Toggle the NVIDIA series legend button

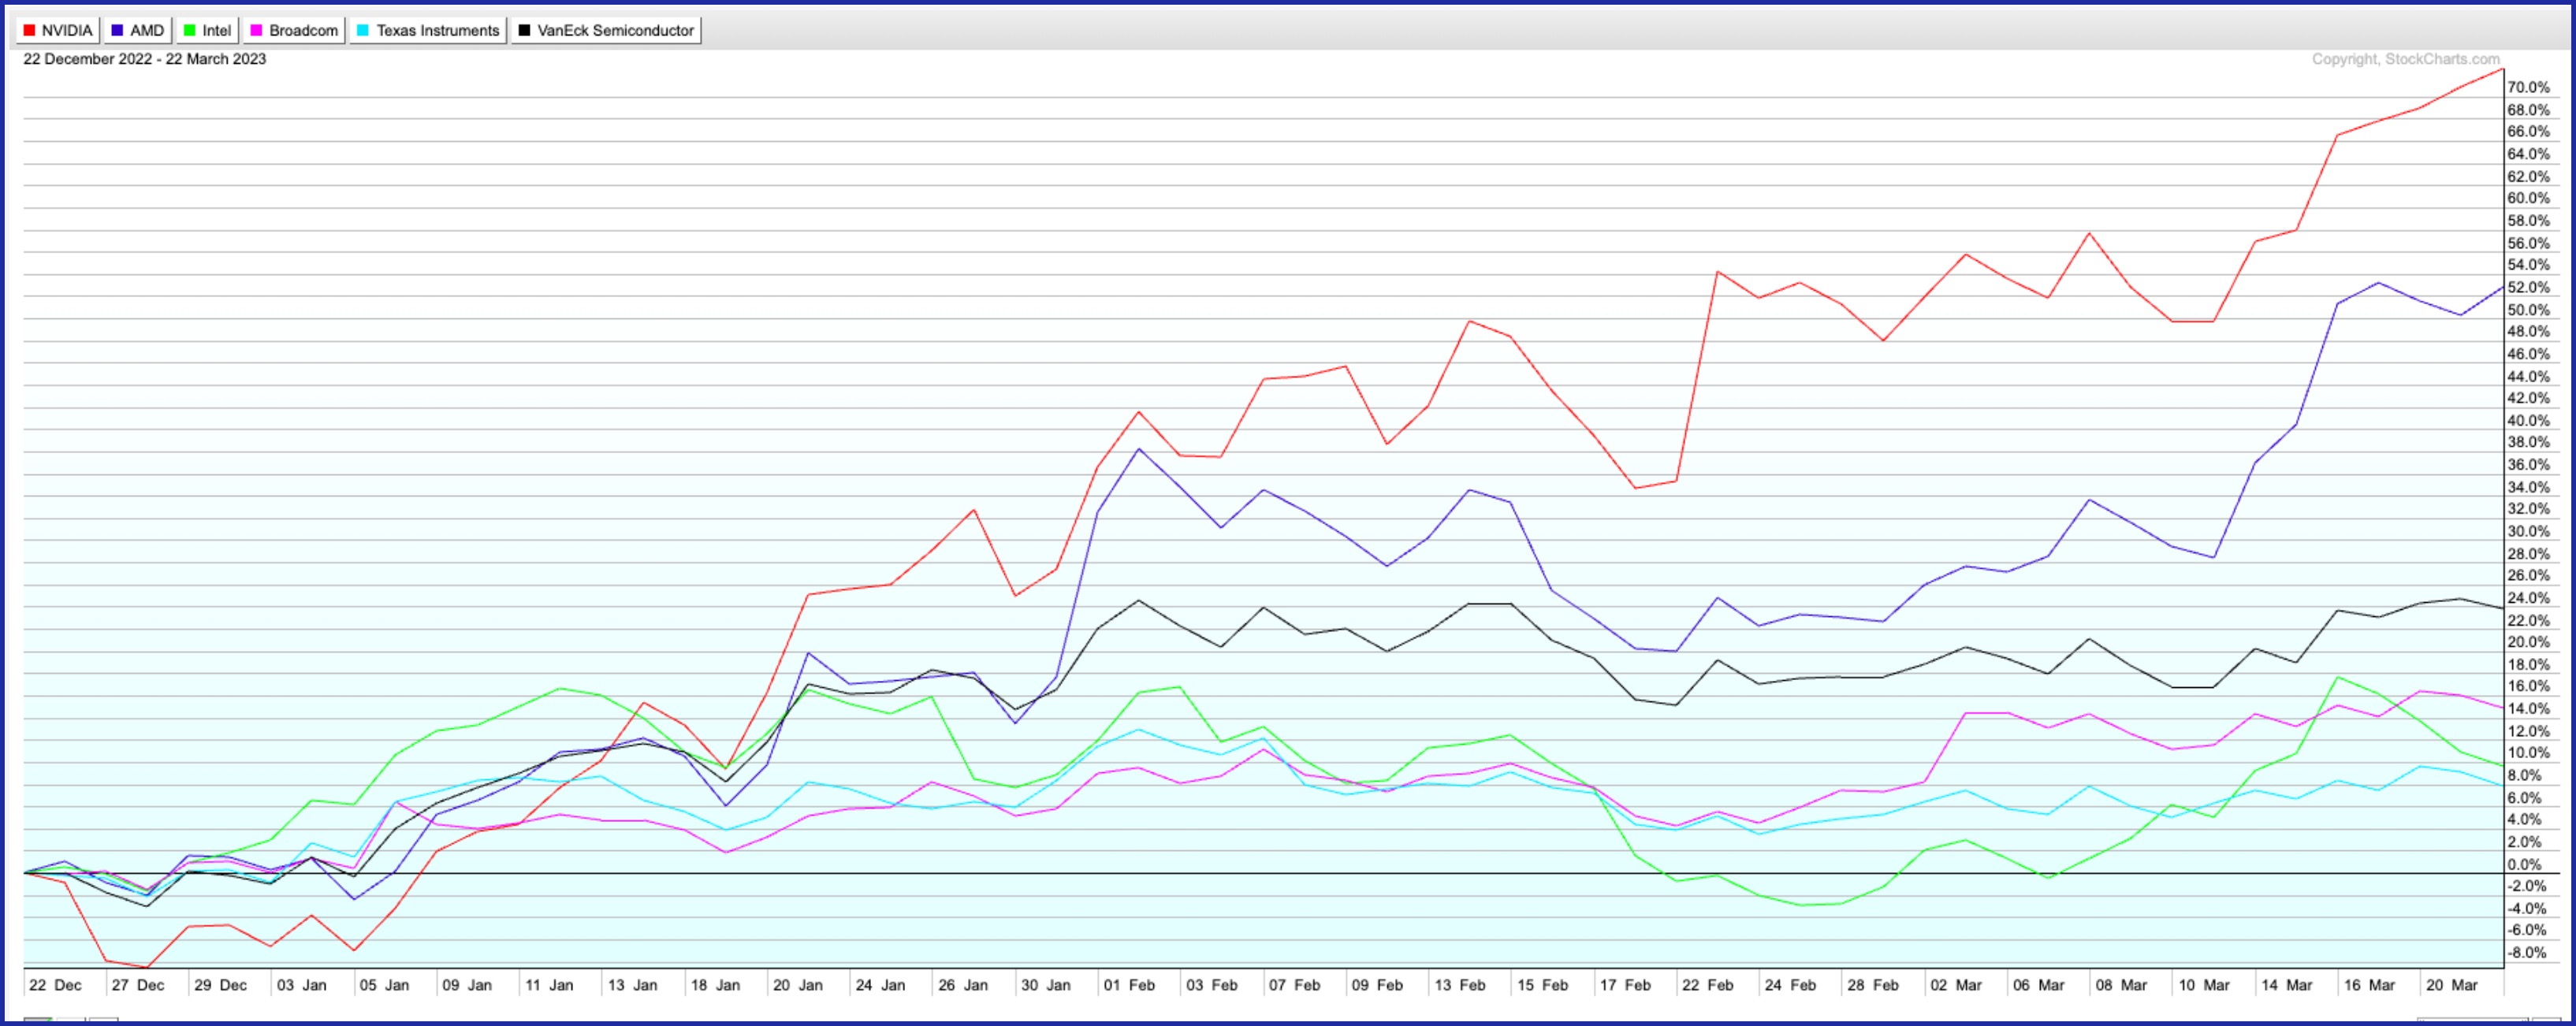click(57, 31)
